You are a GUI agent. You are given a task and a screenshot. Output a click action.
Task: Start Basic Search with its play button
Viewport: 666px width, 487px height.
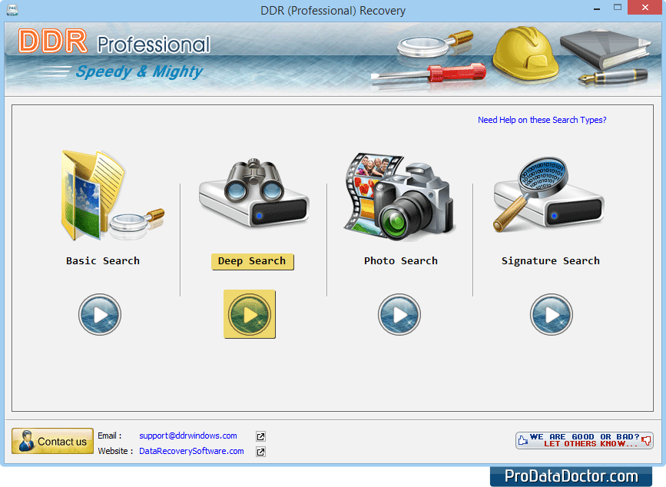(100, 315)
